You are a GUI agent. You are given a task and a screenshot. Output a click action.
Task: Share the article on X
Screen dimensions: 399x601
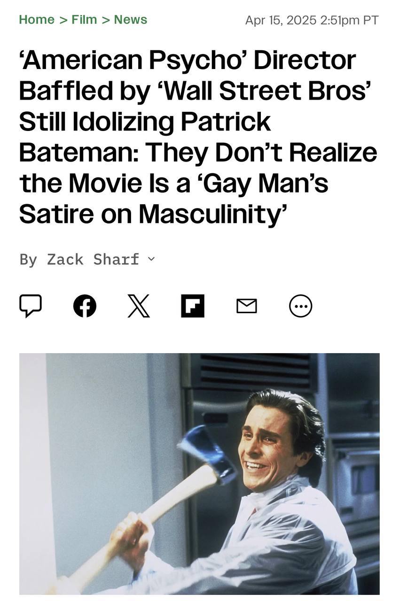pos(139,306)
